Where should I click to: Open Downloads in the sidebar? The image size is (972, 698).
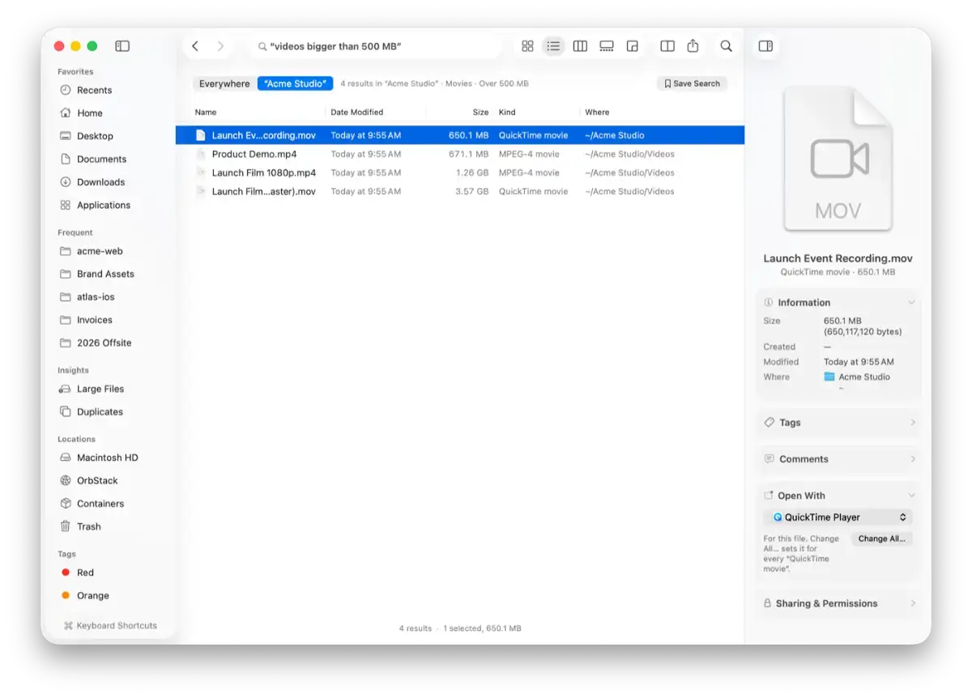tap(93, 182)
